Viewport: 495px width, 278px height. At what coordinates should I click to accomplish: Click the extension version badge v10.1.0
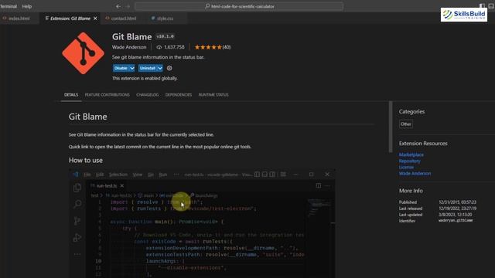pyautogui.click(x=165, y=36)
